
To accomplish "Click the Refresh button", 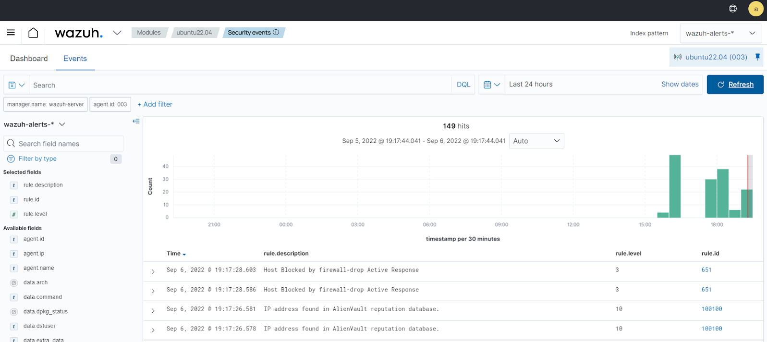I will (735, 85).
